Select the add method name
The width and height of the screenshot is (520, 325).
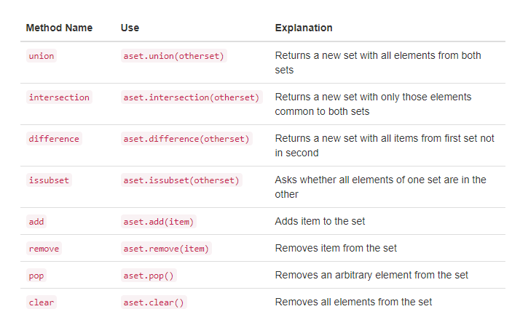(x=36, y=221)
